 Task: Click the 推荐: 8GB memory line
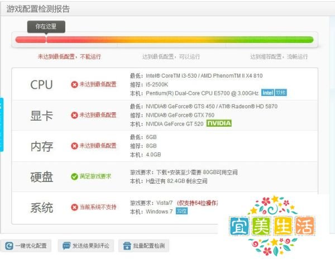pos(143,146)
